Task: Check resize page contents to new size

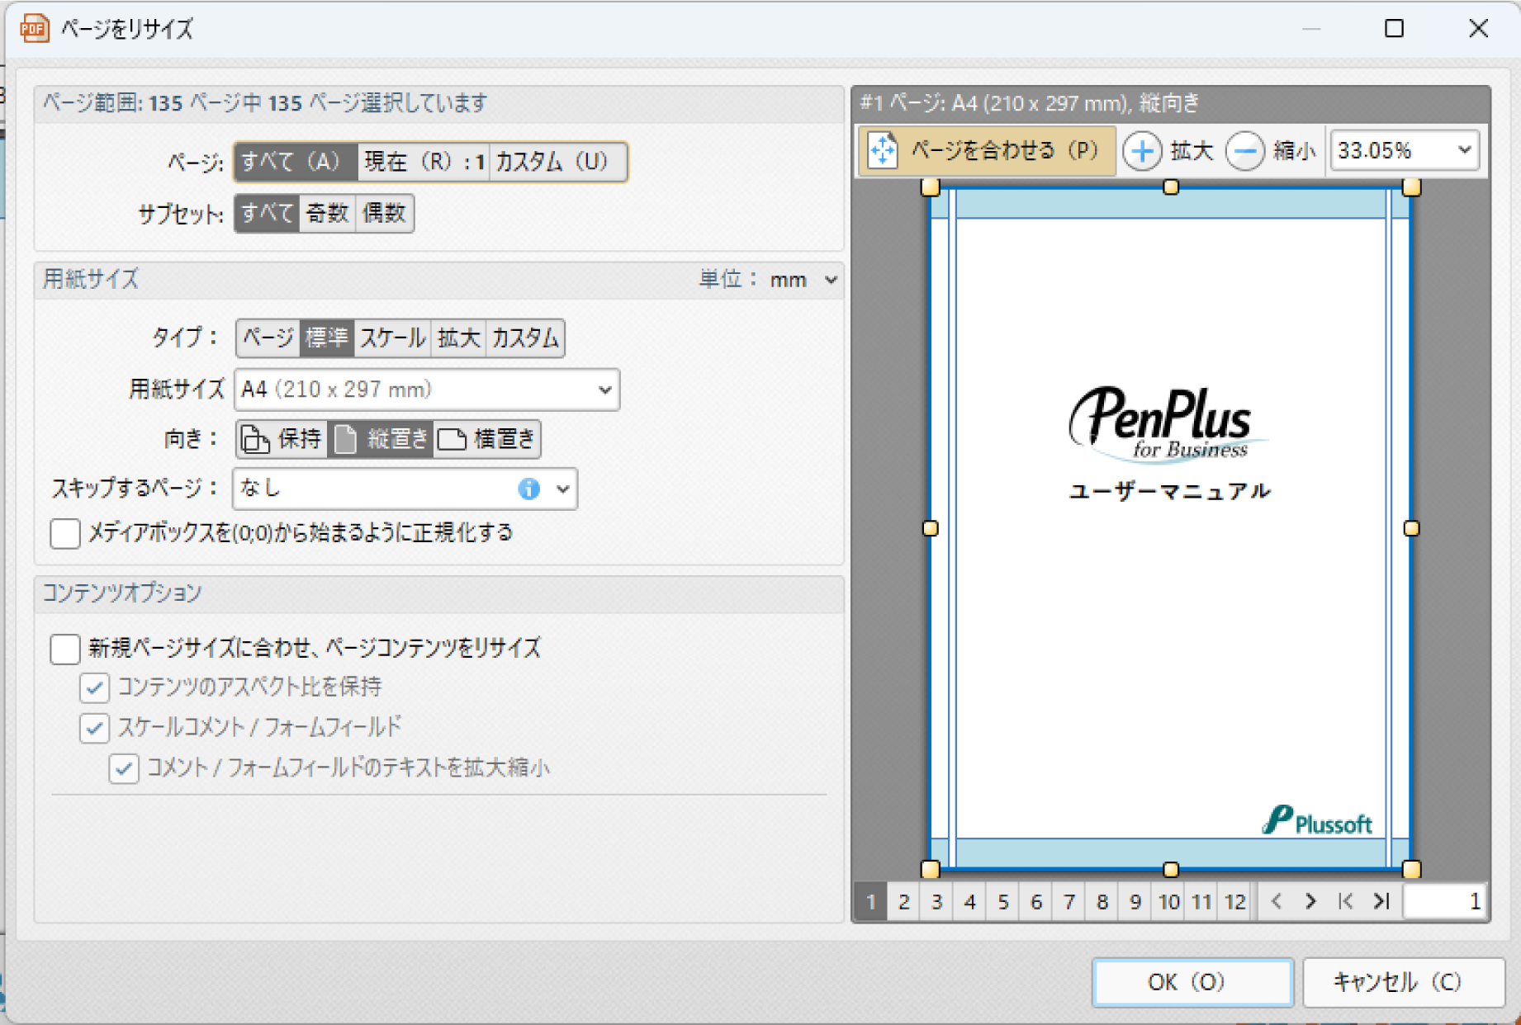Action: pyautogui.click(x=65, y=649)
